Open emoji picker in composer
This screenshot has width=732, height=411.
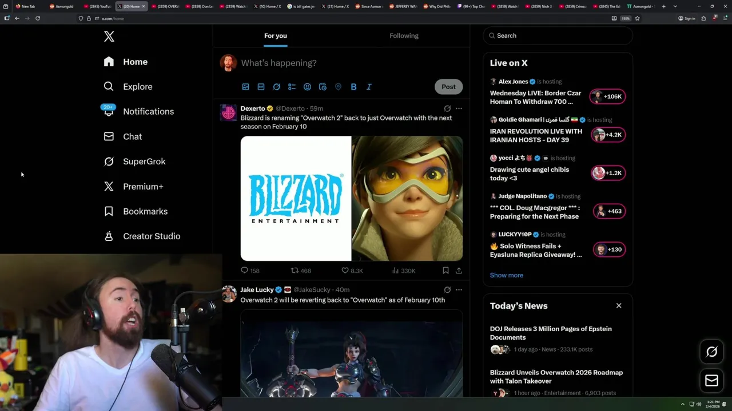coord(307,87)
